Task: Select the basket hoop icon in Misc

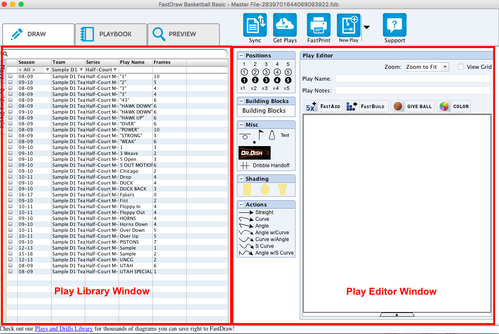Action: [245, 136]
